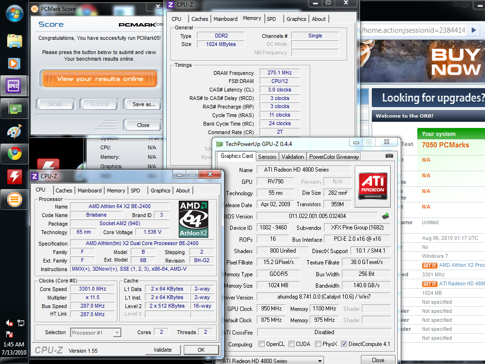Click the Validate button in CPU-Z
The image size is (485, 364).
(x=163, y=350)
